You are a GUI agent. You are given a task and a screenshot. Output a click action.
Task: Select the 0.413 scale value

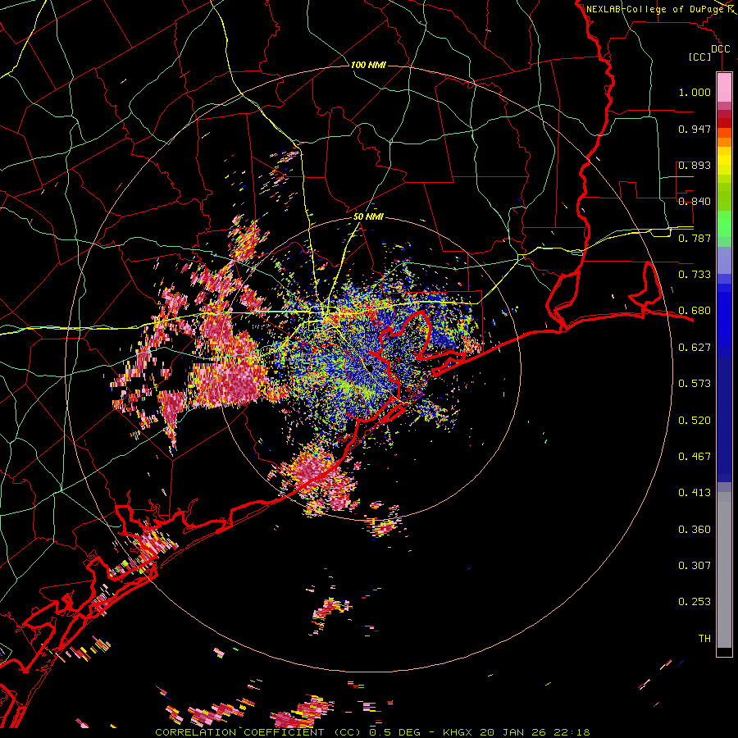tap(695, 493)
